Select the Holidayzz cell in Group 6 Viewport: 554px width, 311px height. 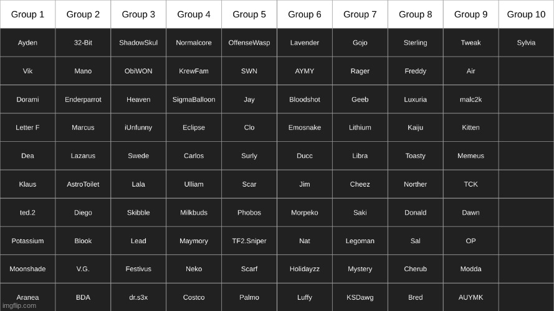(305, 269)
